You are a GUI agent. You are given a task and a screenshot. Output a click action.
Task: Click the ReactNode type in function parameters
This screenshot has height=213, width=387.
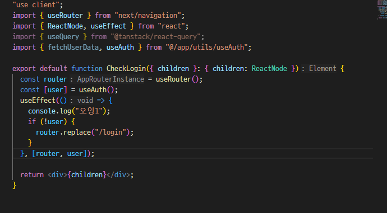(x=269, y=68)
